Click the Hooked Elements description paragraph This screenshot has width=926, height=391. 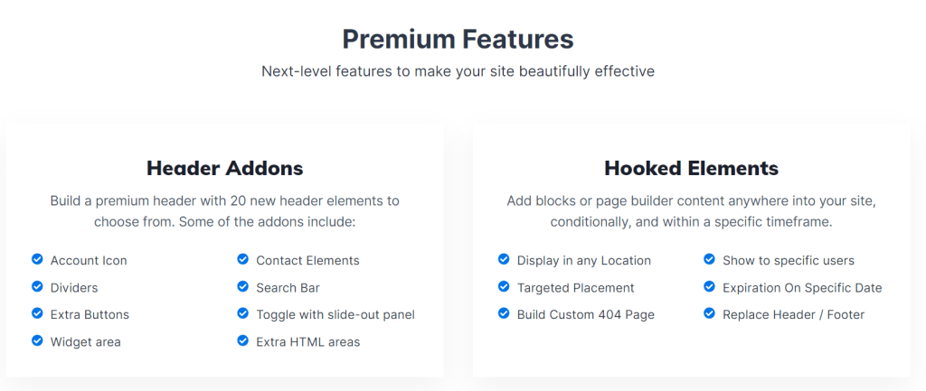692,211
